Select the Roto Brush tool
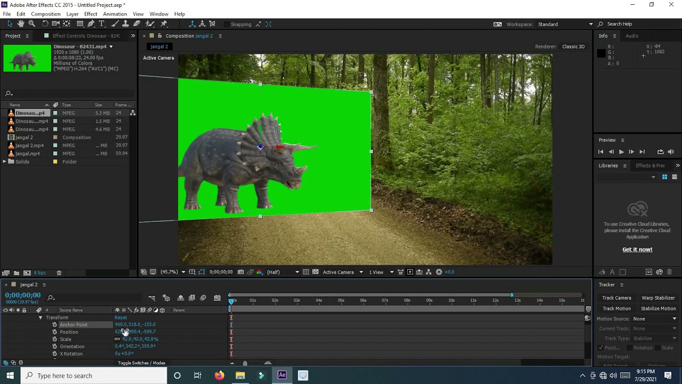The image size is (682, 384). pos(150,24)
